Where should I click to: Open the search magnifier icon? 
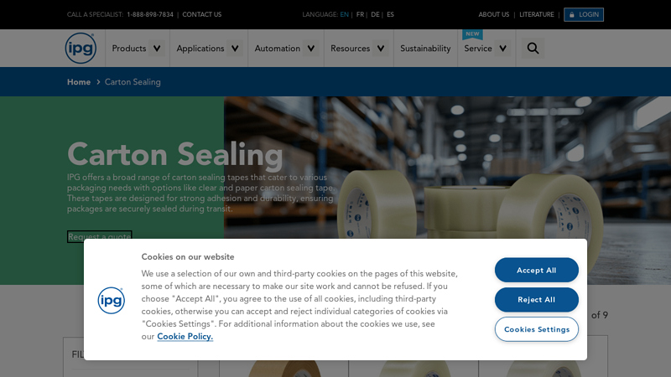click(x=533, y=49)
